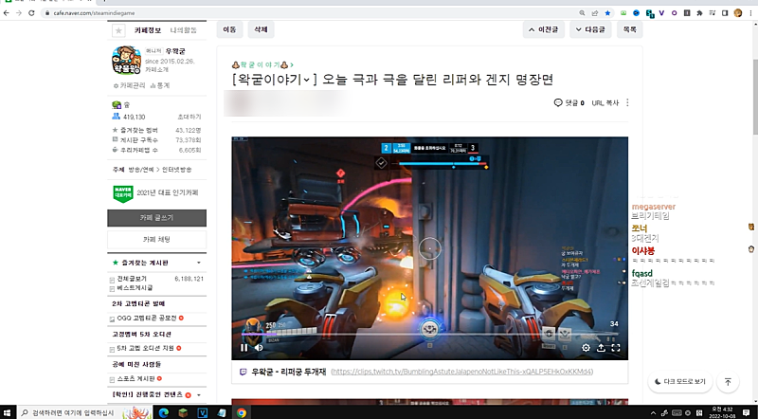This screenshot has height=419, width=758.
Task: Mute the video volume speaker icon
Action: 259,348
